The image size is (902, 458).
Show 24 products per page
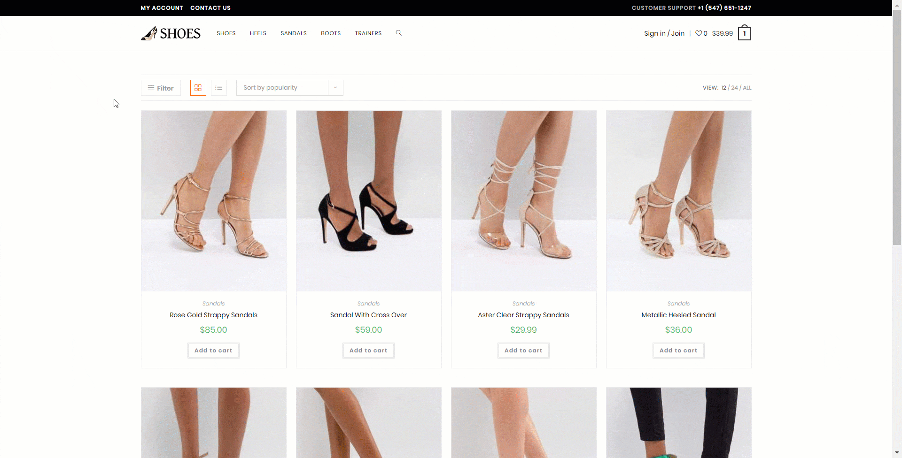coord(734,88)
